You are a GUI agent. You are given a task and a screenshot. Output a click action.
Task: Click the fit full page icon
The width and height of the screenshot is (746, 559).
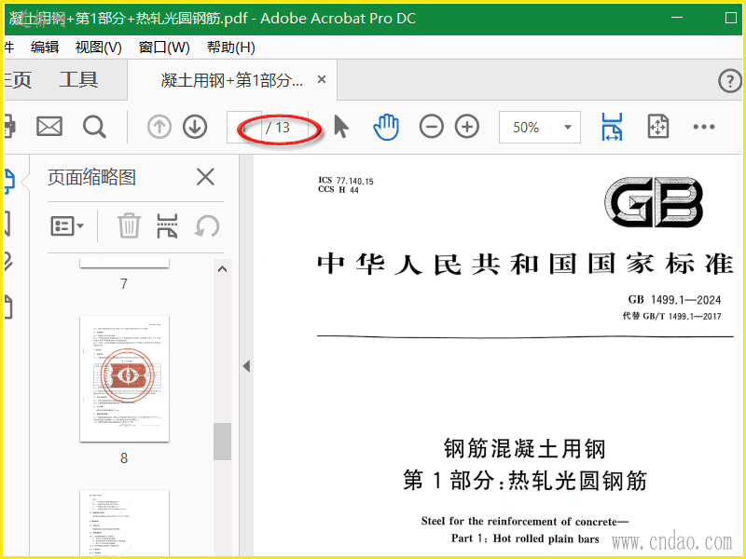point(658,127)
